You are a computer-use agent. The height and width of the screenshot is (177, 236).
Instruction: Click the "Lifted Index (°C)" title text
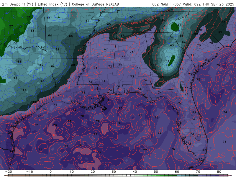[53, 4]
